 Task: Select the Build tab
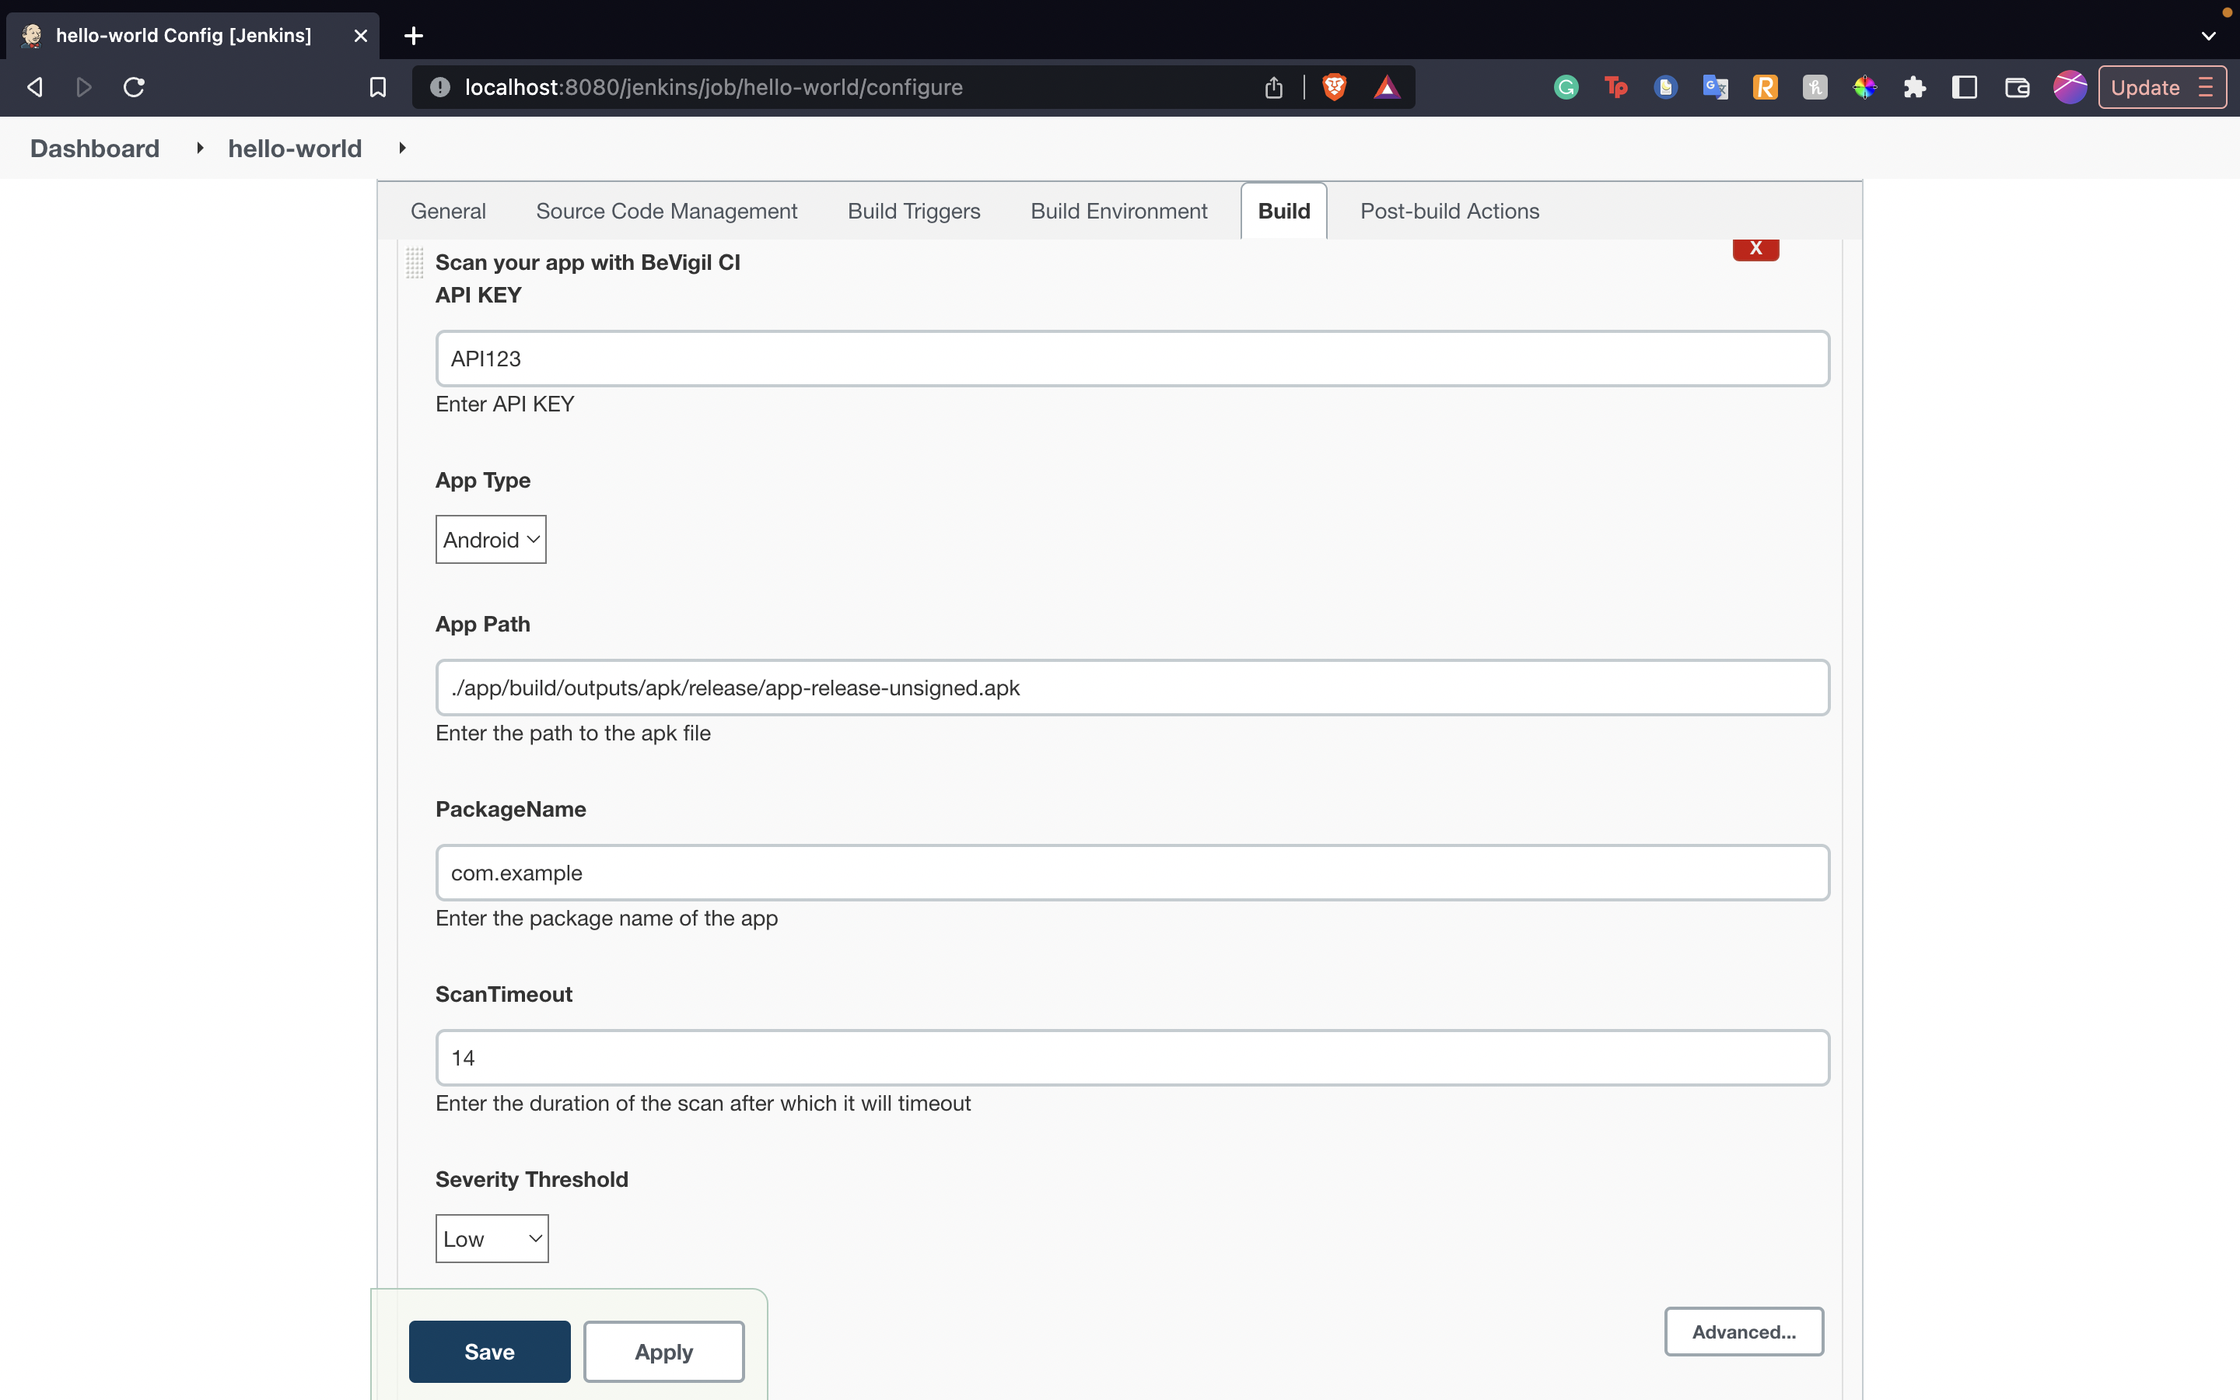[x=1284, y=211]
